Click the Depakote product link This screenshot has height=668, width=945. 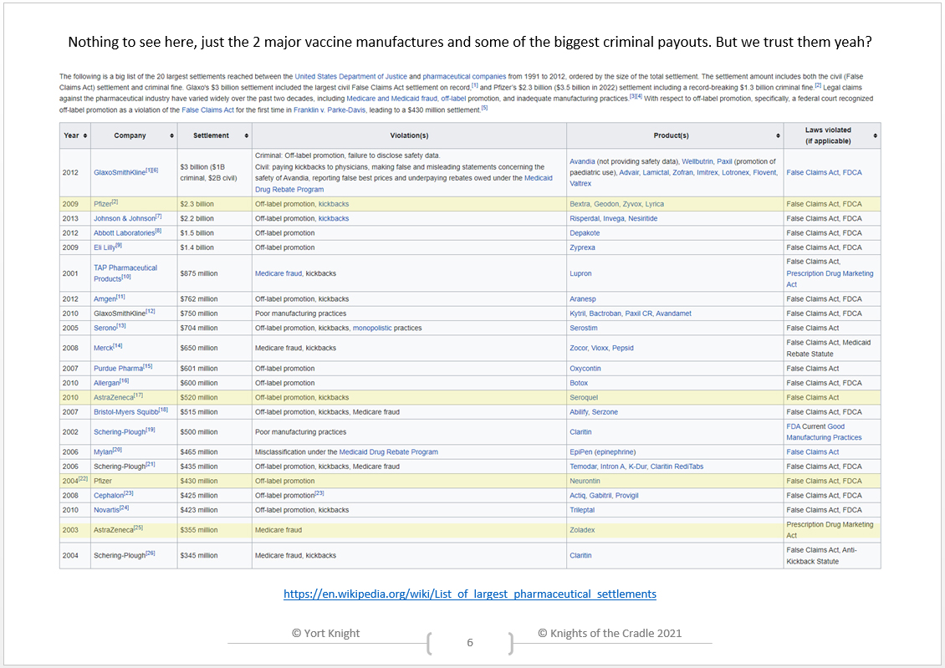pyautogui.click(x=585, y=233)
